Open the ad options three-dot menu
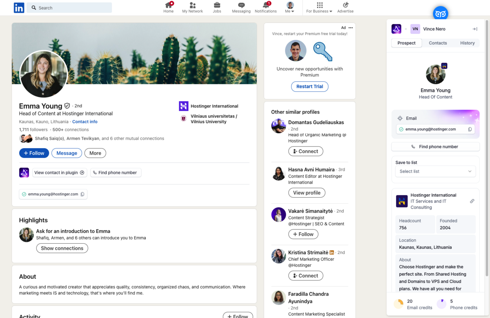Viewport: 490px width, 318px height. coord(350,28)
